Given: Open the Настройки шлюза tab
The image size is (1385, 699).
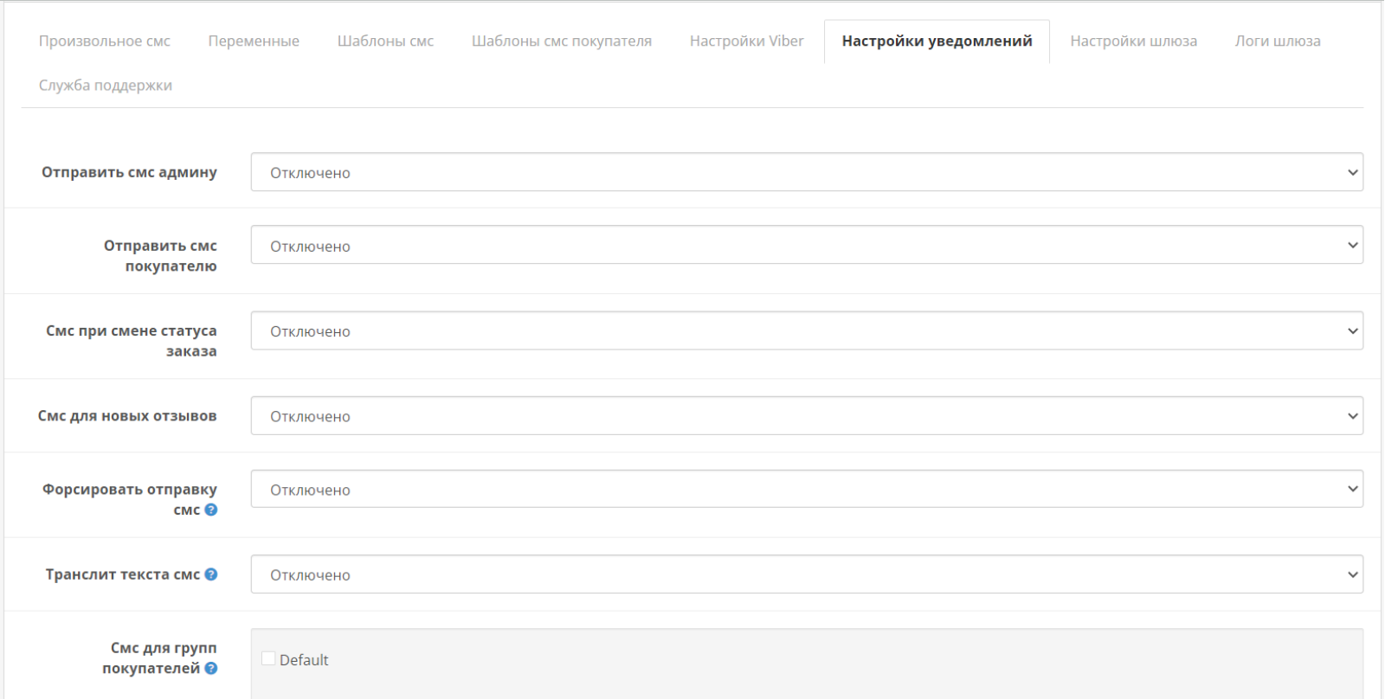Looking at the screenshot, I should [1134, 41].
